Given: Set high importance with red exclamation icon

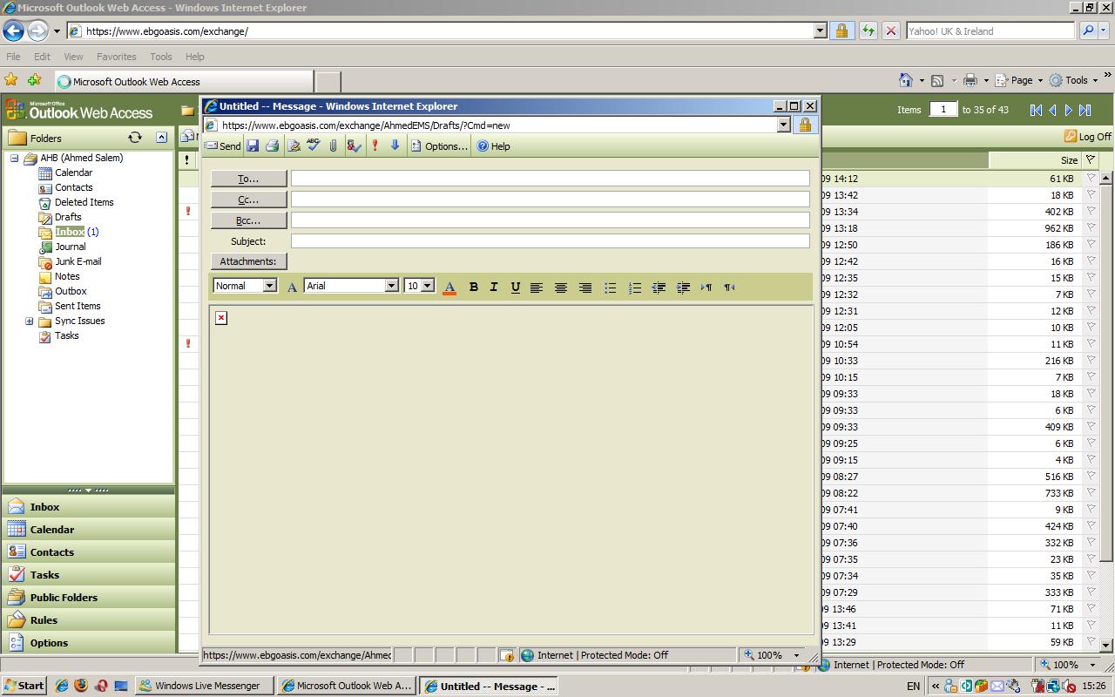Looking at the screenshot, I should point(375,146).
